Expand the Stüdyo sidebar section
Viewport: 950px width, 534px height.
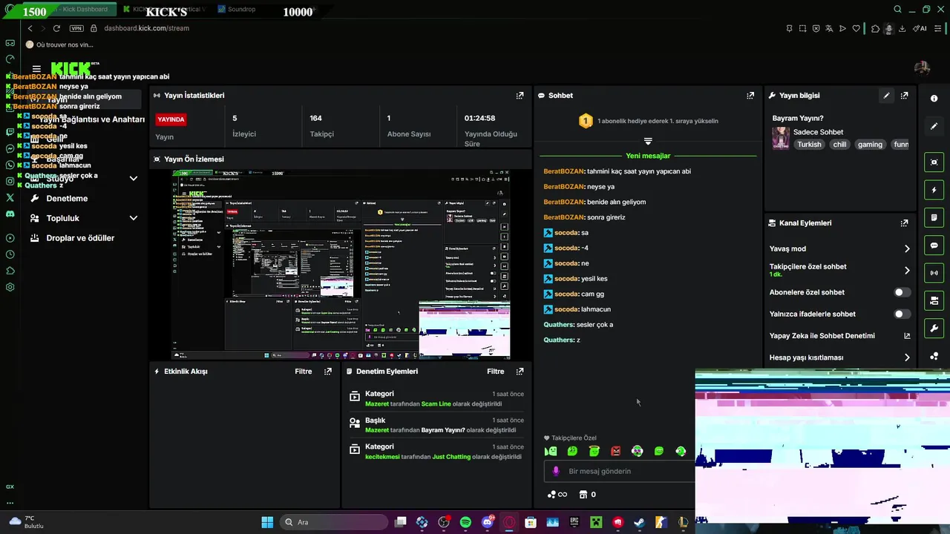(134, 179)
